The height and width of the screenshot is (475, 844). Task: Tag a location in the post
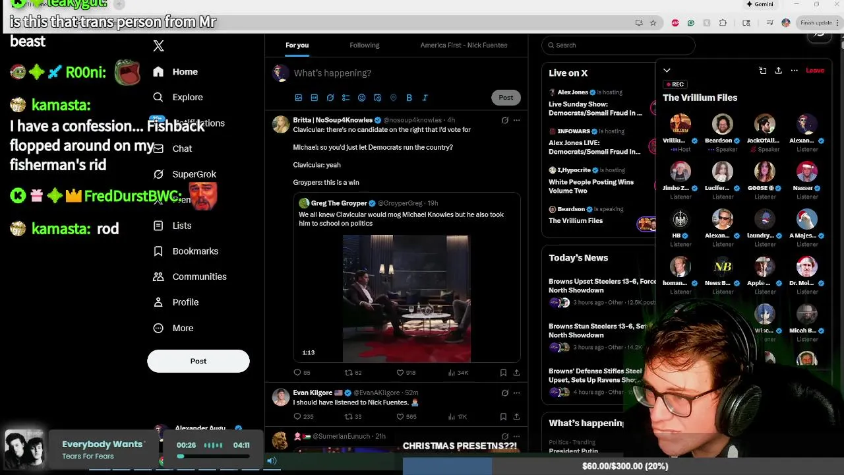point(393,98)
